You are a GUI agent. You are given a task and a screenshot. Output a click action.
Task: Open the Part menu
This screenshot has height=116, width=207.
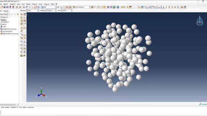(x=23, y=4)
